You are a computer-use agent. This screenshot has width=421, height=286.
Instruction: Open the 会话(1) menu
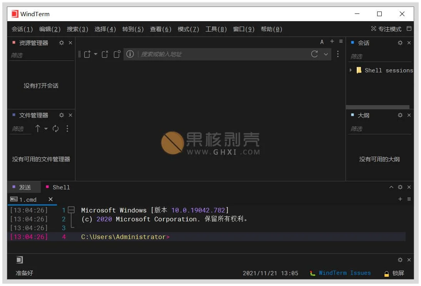[22, 29]
